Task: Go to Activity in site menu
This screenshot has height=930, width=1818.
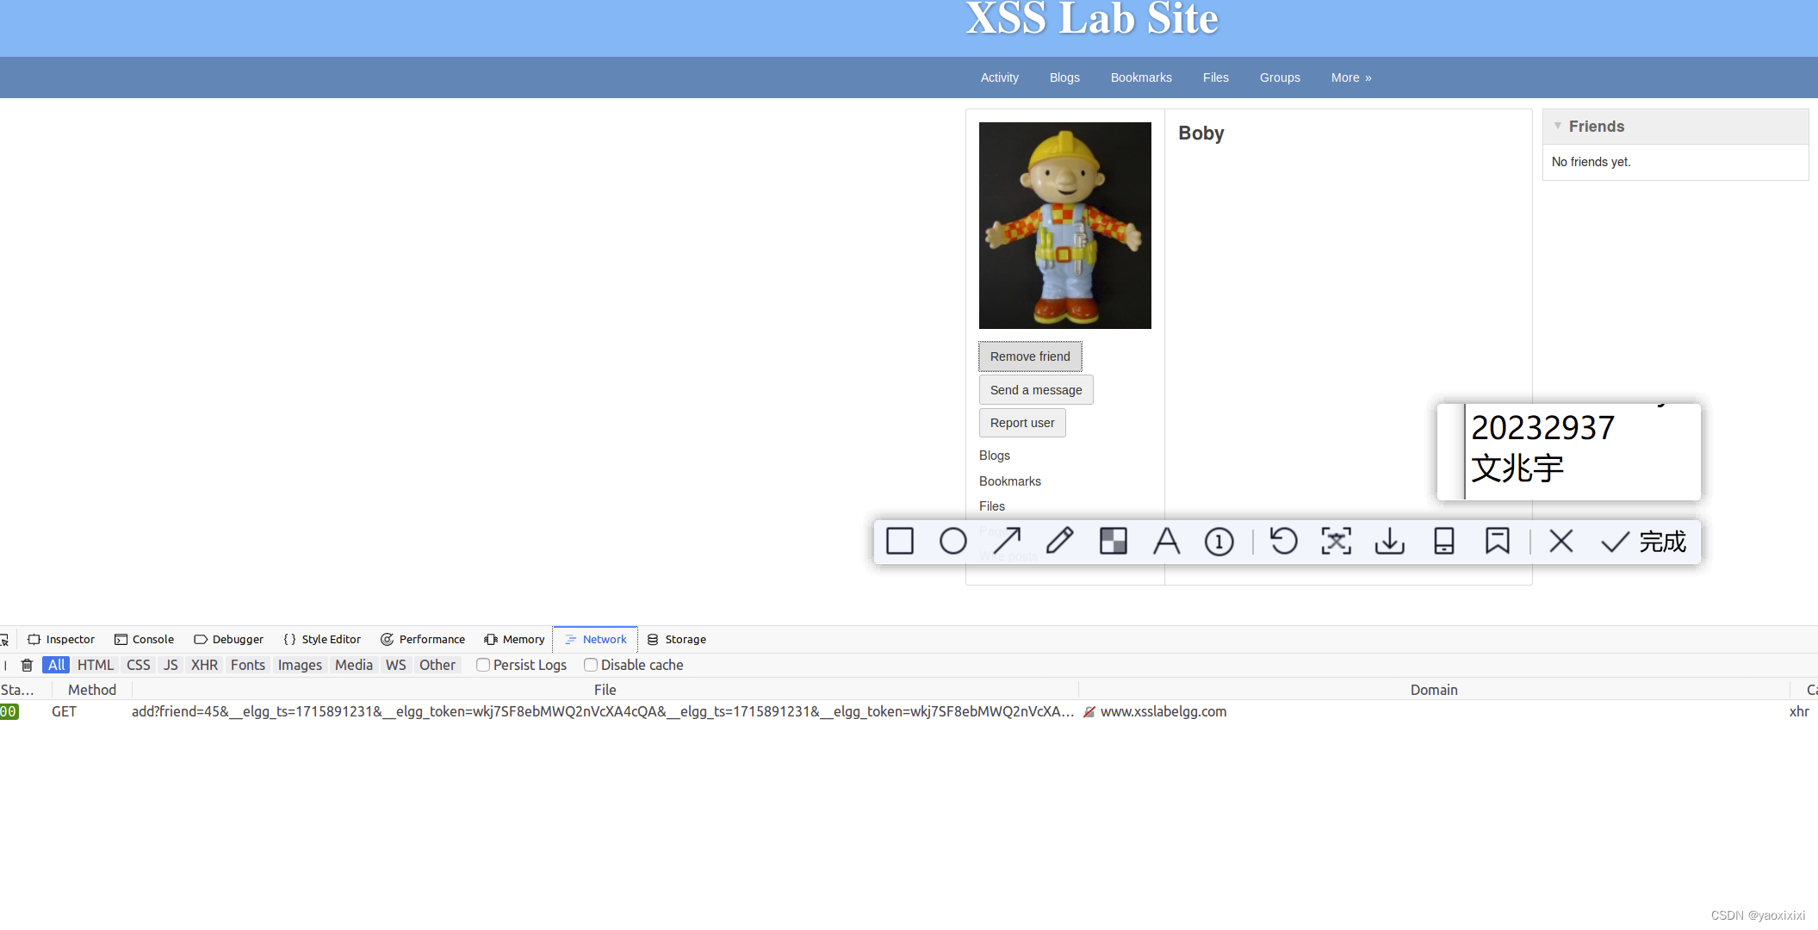Action: [x=1000, y=77]
